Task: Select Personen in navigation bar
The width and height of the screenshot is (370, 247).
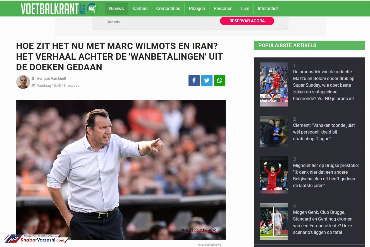Action: 223,9
